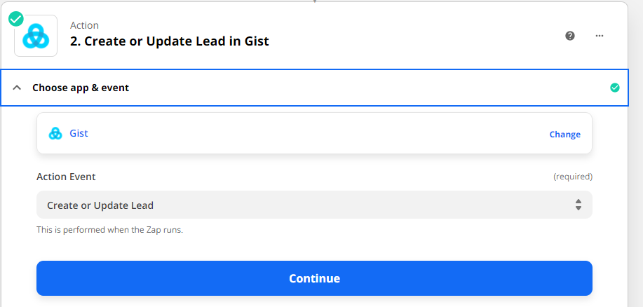
Task: Click the step title 'Create or Update Lead in Gist'
Action: (170, 41)
